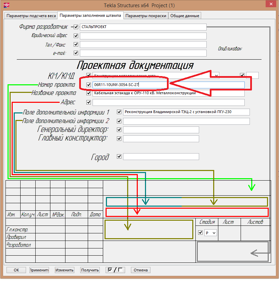This screenshot has width=279, height=281.
Task: Expand the КМ/КМД combo box arrow
Action: (x=216, y=75)
